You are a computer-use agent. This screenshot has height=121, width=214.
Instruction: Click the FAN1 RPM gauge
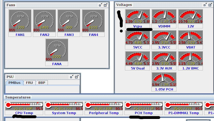pos(20,21)
